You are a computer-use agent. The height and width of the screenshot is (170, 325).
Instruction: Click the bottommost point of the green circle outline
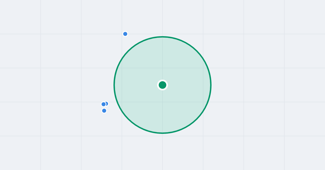pos(162,133)
